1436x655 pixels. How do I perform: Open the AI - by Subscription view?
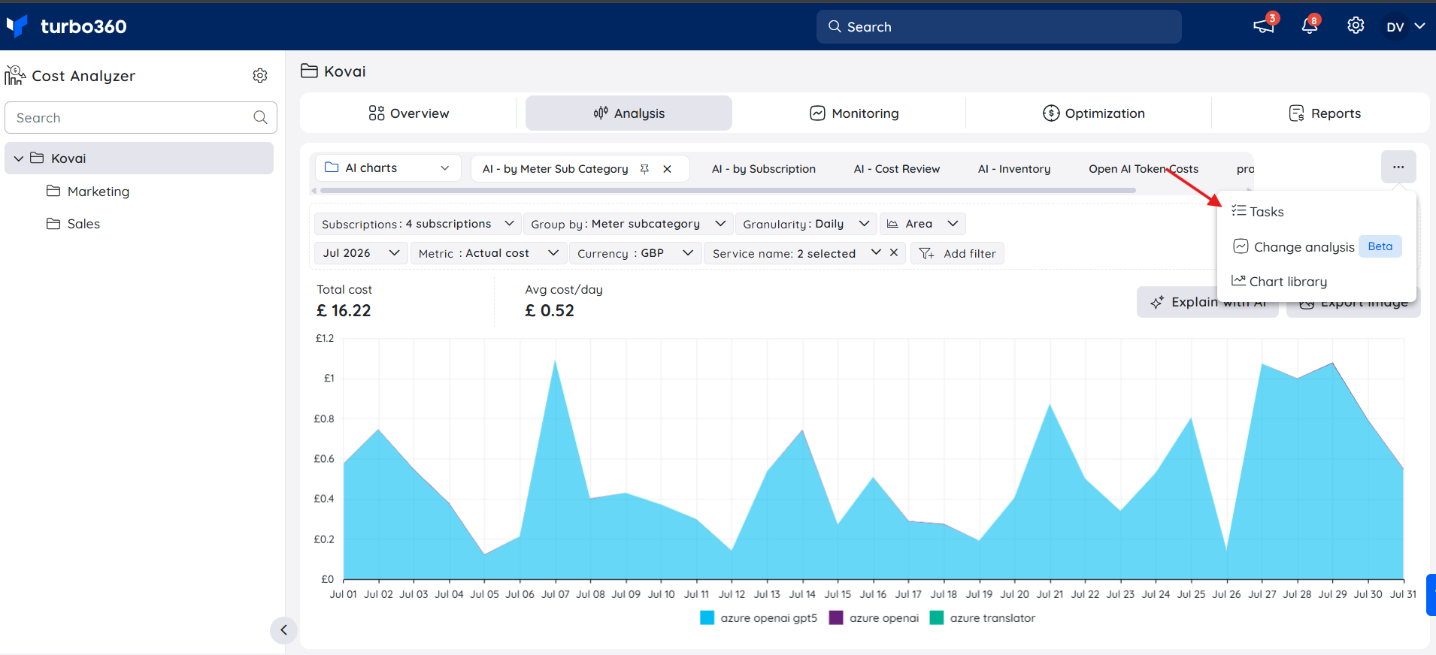[x=764, y=169]
